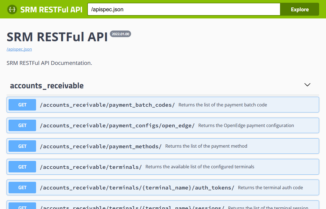
Task: Click the curly-braces logo in the header
Action: click(x=12, y=9)
